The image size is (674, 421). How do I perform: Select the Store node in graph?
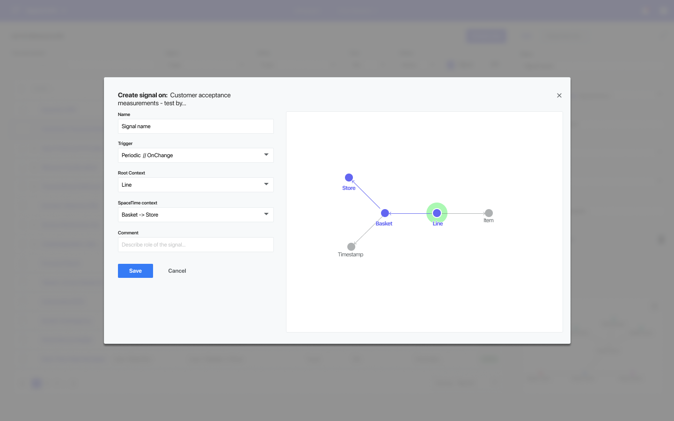[349, 177]
